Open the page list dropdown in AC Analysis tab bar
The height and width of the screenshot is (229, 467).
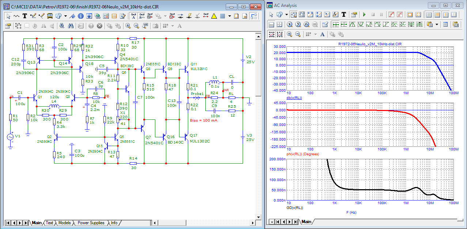272,222
